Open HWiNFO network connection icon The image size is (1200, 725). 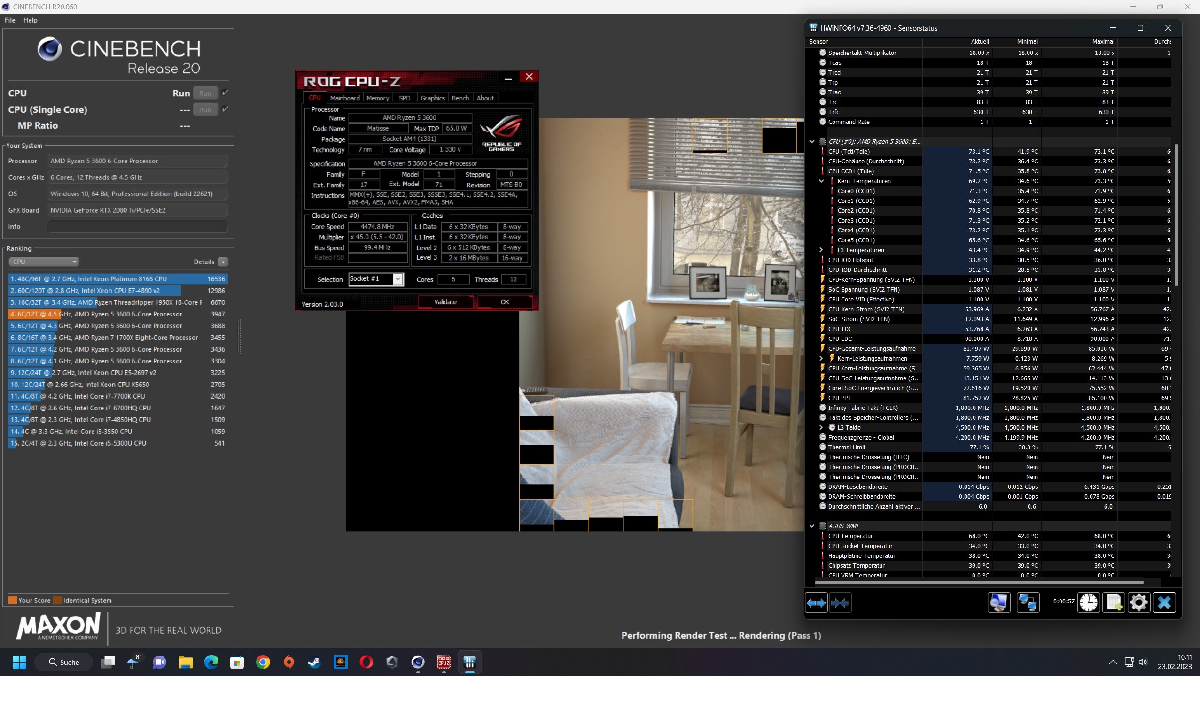point(1028,603)
